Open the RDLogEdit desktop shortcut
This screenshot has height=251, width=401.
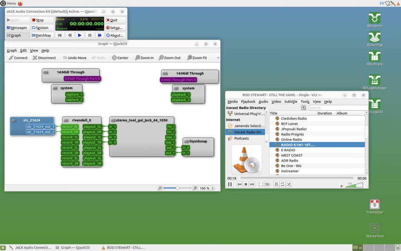[x=374, y=106]
